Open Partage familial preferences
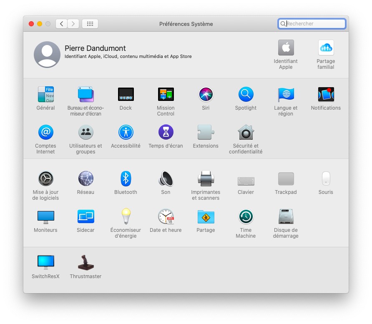Screen dimensions: 372x324 click(x=326, y=48)
